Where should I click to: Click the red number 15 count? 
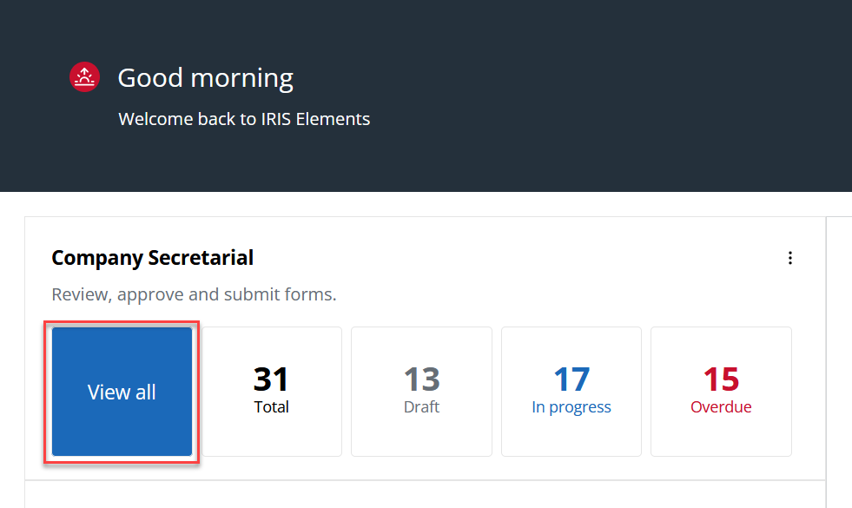point(721,379)
